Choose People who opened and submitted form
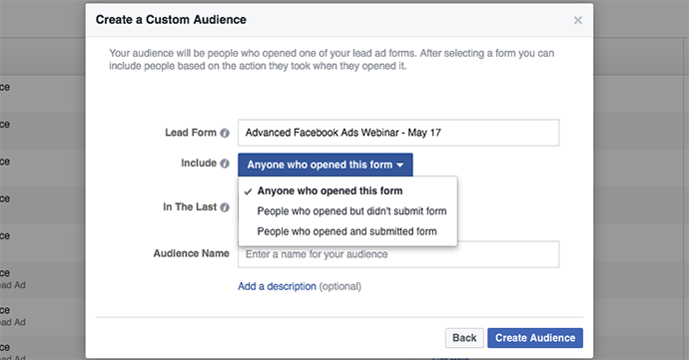Image resolution: width=689 pixels, height=360 pixels. pos(347,231)
